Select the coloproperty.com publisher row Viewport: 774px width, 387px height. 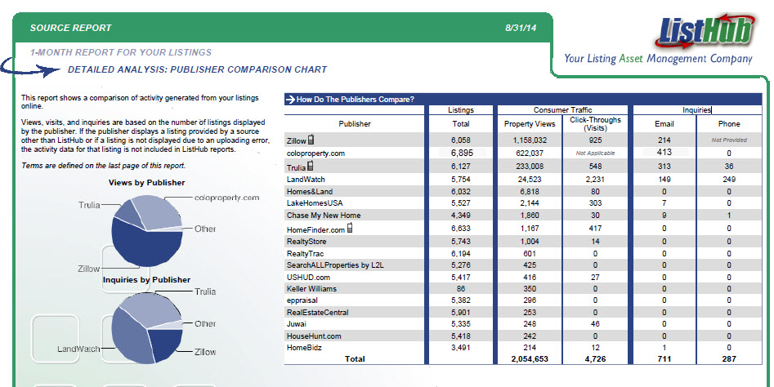pyautogui.click(x=316, y=153)
